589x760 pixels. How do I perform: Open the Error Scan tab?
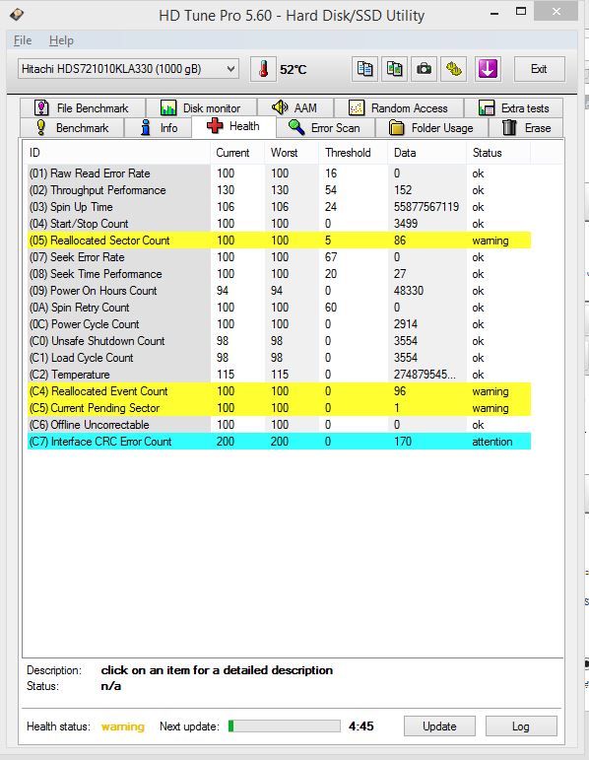(325, 128)
